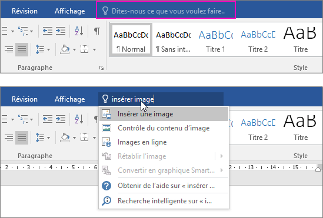Select multilevel list icon in upper ribbon
This screenshot has height=218, width=323.
coord(23,31)
